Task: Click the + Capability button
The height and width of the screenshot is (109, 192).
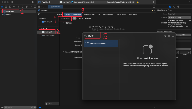Action: pyautogui.click(x=66, y=19)
